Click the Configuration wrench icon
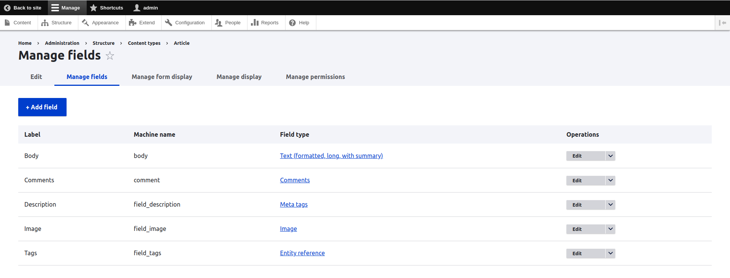 [168, 22]
